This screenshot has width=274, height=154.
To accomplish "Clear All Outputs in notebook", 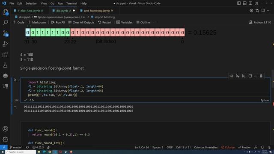I will pyautogui.click(x=81, y=22).
